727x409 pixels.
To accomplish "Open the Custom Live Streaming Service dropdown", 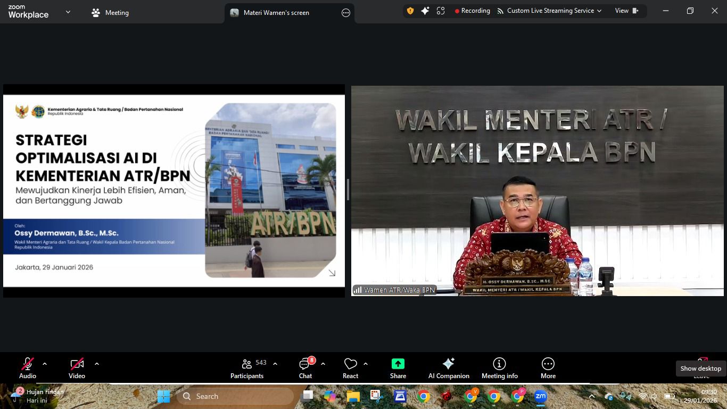I will (550, 10).
